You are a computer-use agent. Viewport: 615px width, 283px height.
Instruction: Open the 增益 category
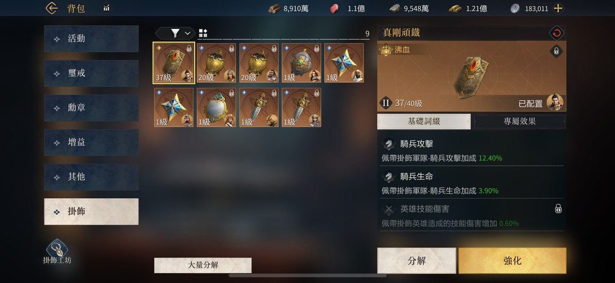[91, 143]
